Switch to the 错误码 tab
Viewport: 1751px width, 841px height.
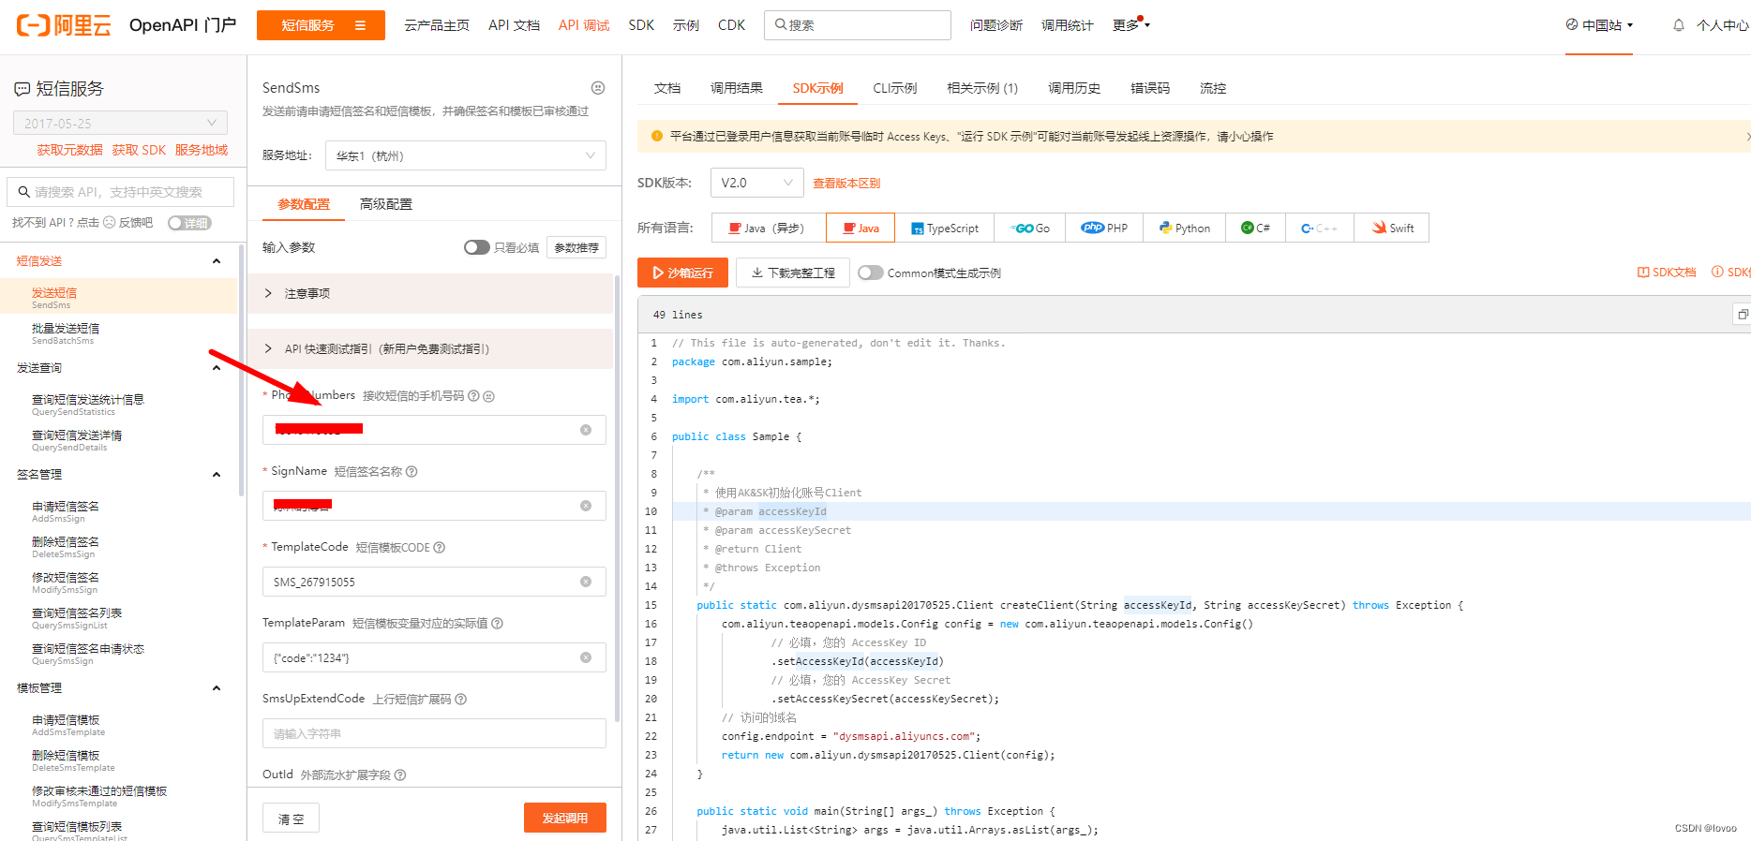coord(1150,88)
